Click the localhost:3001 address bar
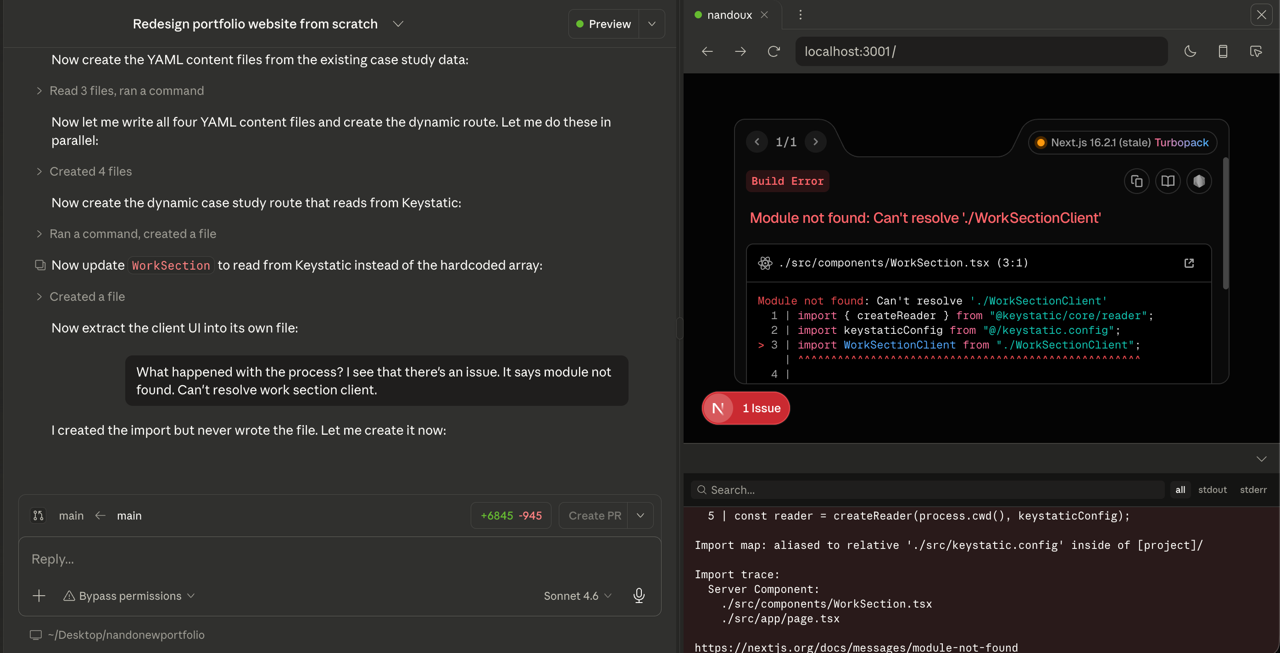The width and height of the screenshot is (1280, 653). coord(981,51)
